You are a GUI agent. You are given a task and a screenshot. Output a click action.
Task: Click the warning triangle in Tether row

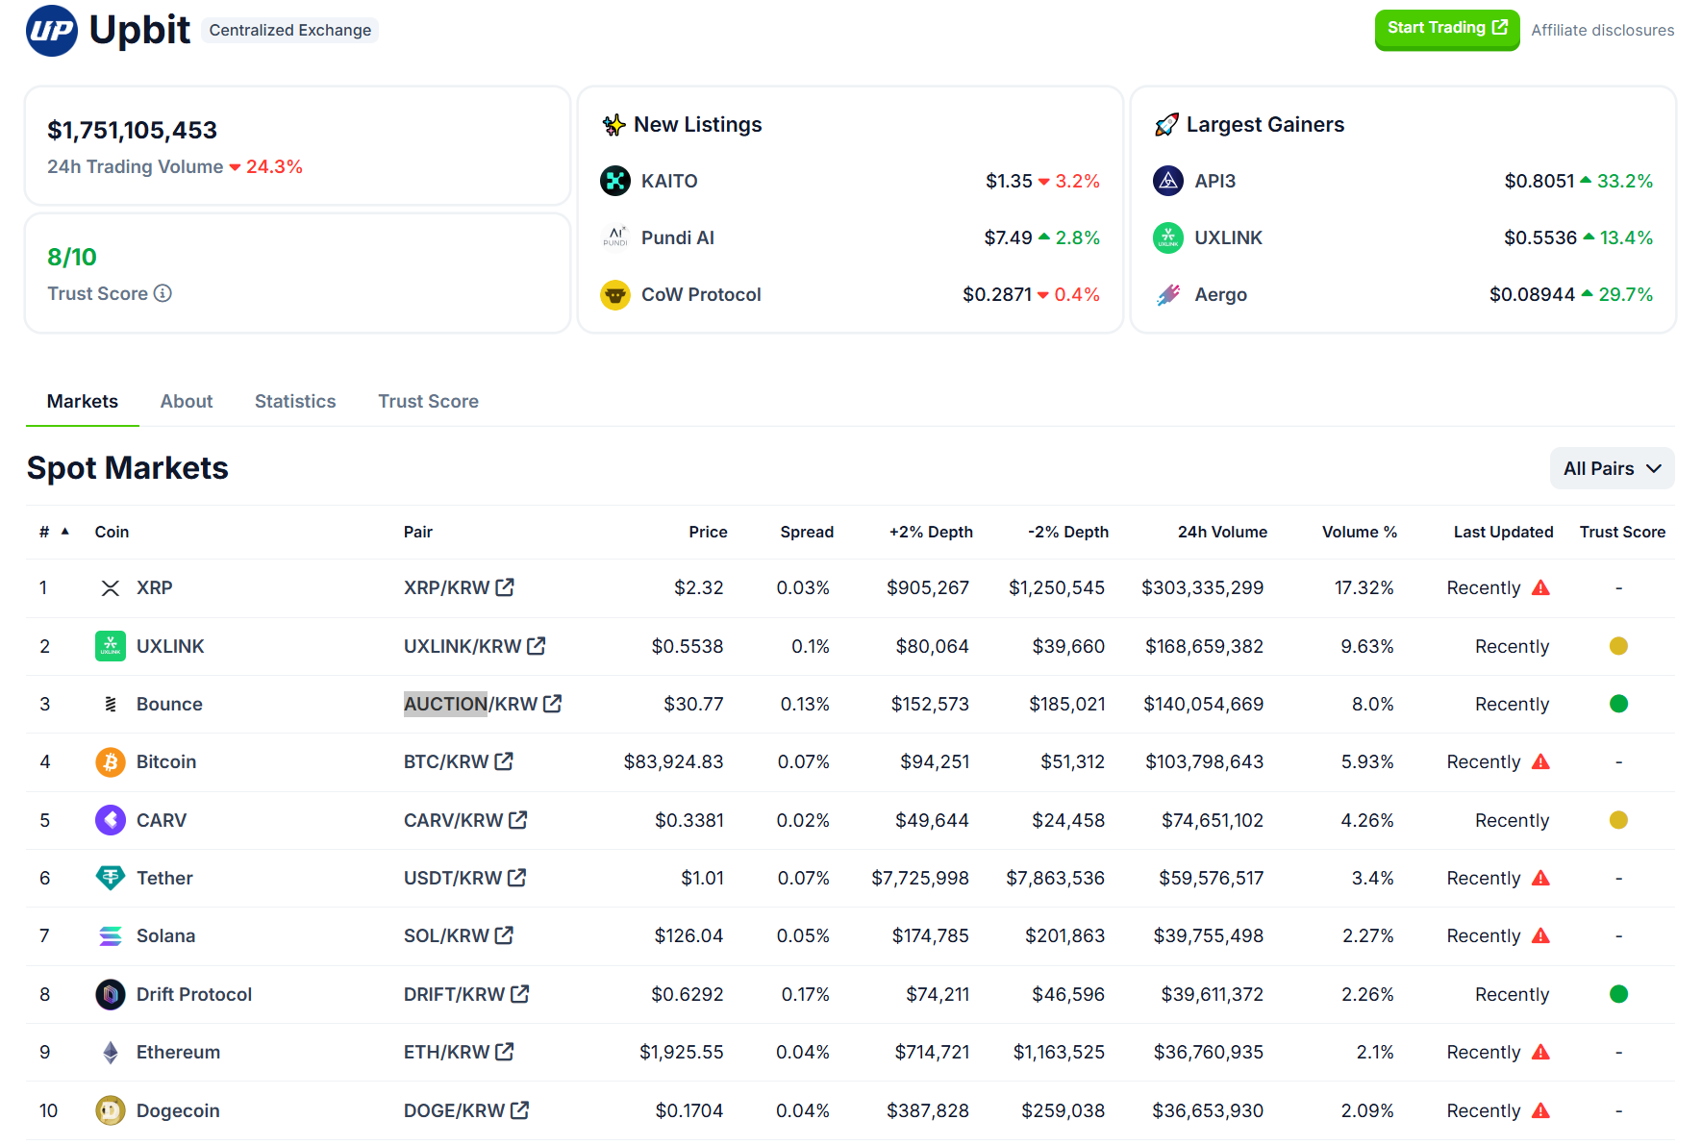[1540, 878]
